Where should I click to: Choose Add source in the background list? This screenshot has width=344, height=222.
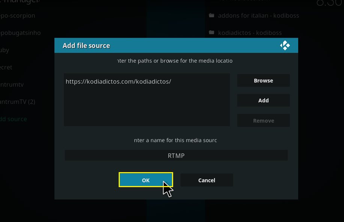coord(14,119)
